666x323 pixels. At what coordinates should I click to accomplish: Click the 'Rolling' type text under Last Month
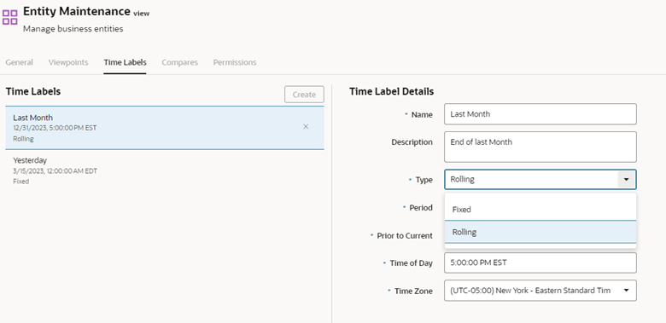click(x=23, y=139)
